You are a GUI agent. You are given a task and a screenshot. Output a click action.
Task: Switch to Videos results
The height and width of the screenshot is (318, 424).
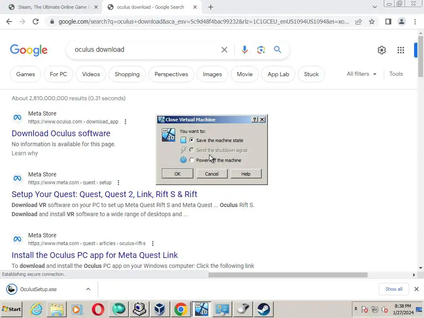click(91, 74)
